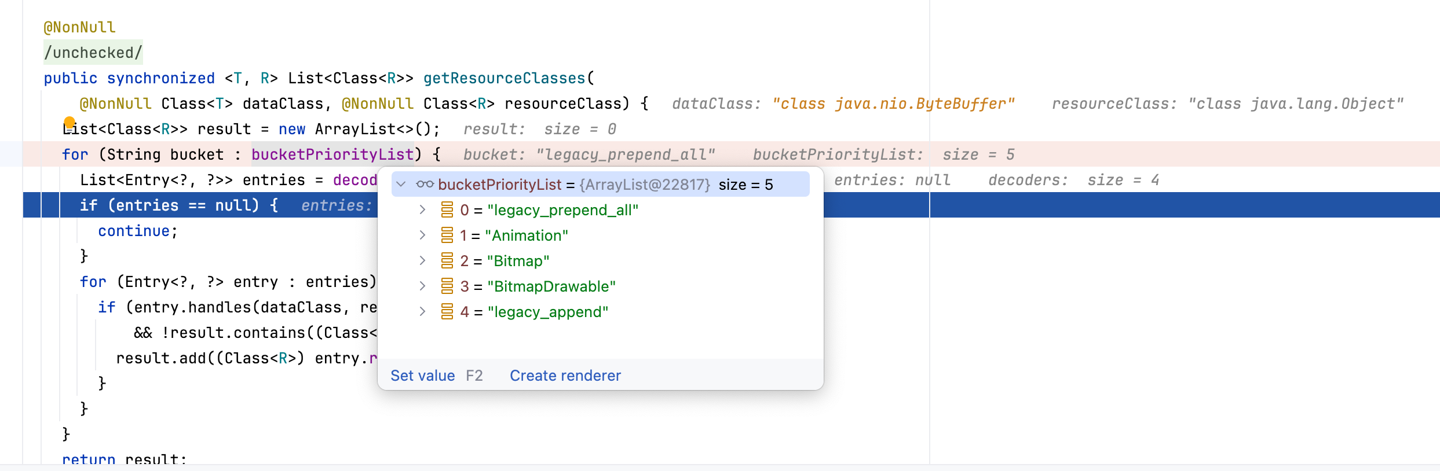
Task: Expand element 4 "legacy_append" node
Action: coord(422,311)
